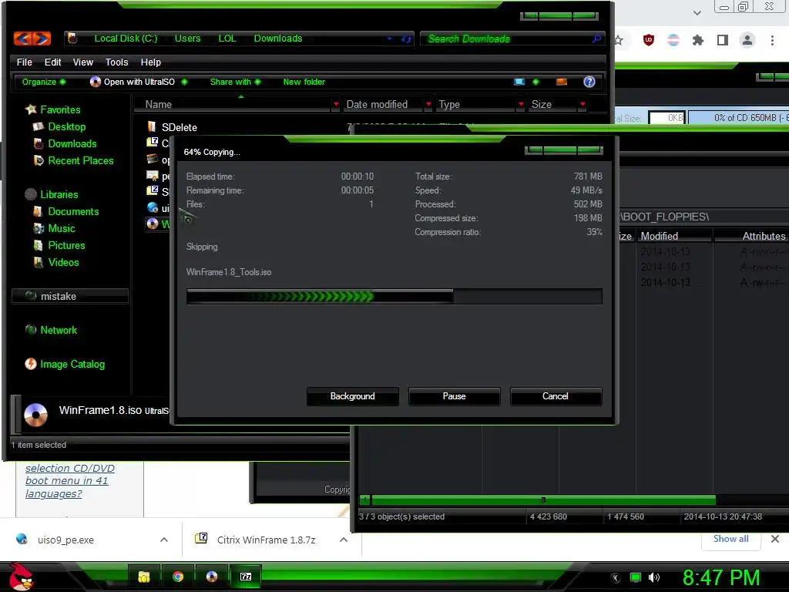Viewport: 789px width, 592px height.
Task: Switch to Chrome from the taskbar
Action: 178,577
